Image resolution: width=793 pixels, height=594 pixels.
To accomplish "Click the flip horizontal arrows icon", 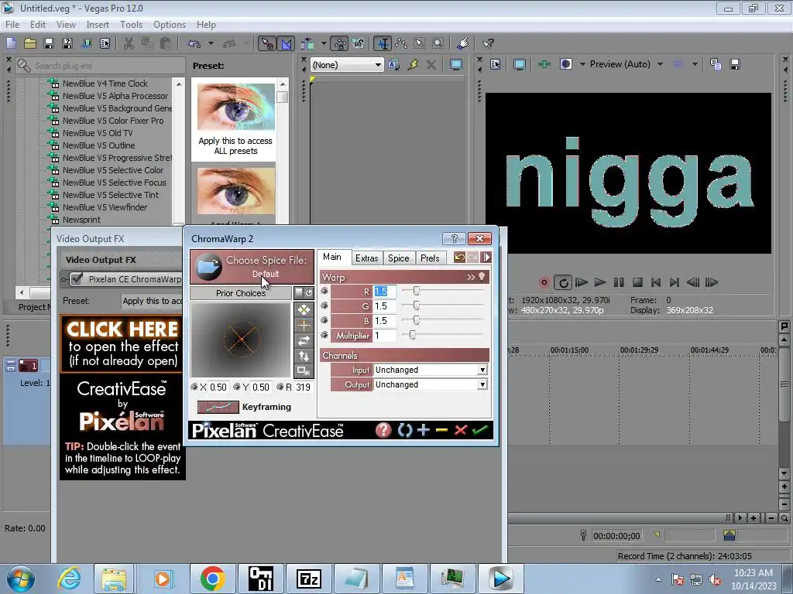I will 304,340.
